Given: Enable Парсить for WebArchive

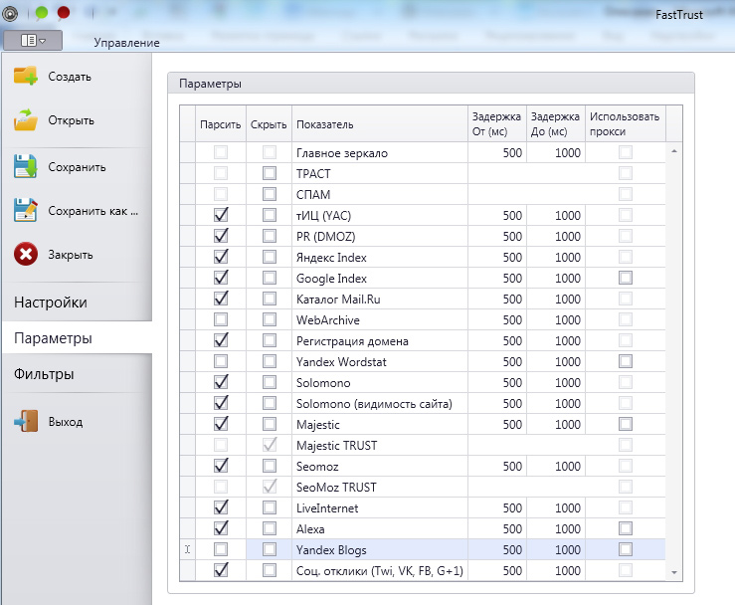Looking at the screenshot, I should click(221, 319).
